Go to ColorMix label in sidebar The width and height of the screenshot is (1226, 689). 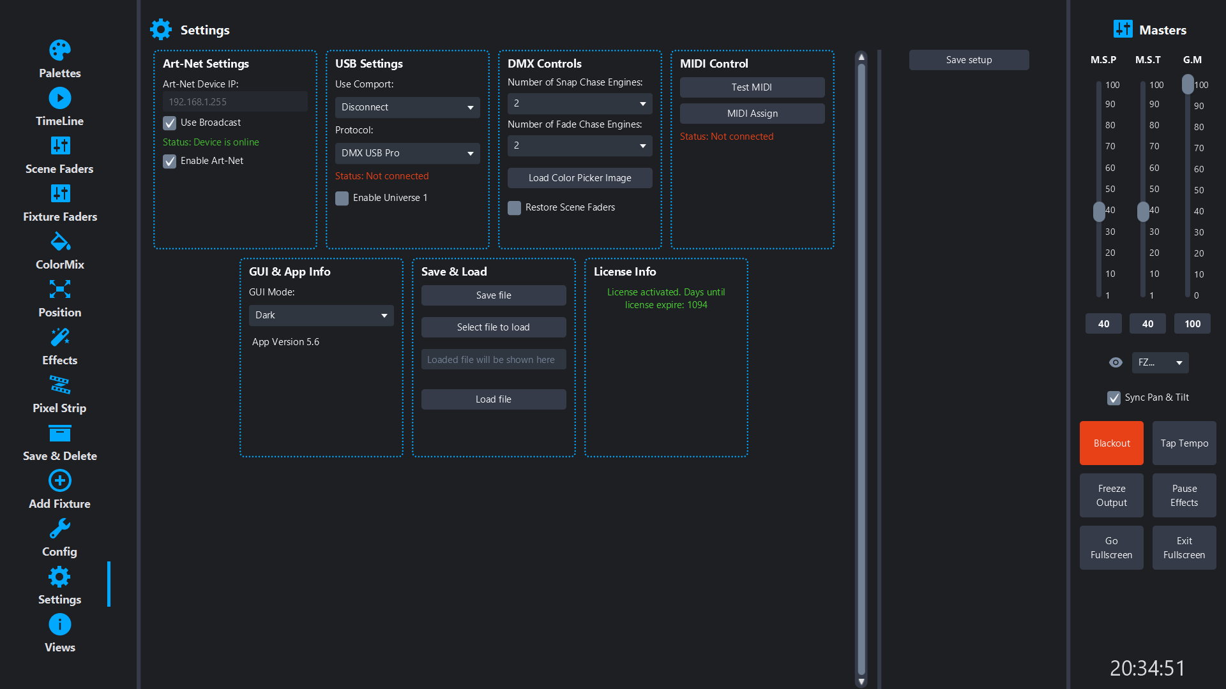point(60,265)
